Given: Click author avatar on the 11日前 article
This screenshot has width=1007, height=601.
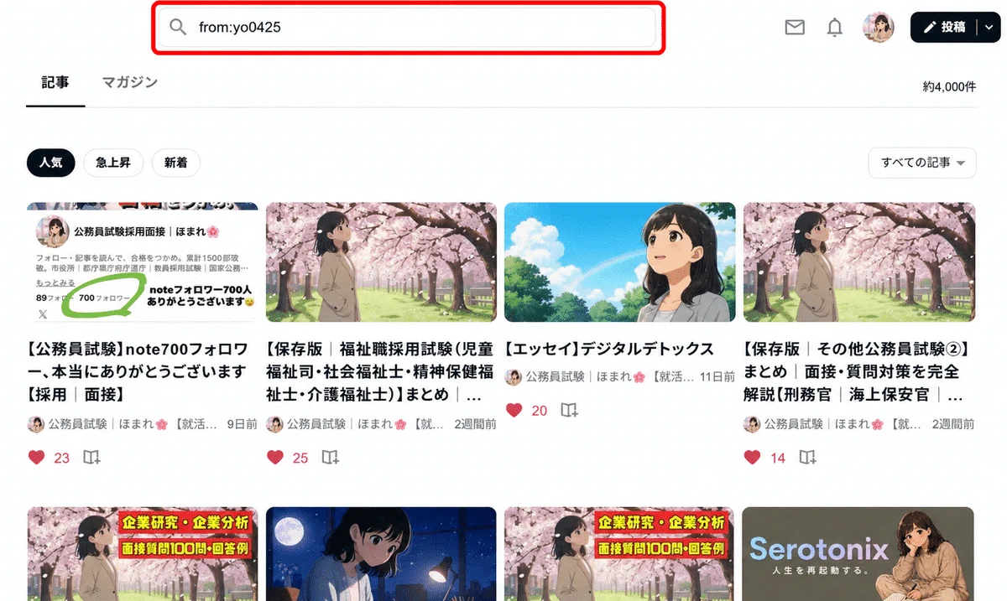Looking at the screenshot, I should (x=514, y=377).
